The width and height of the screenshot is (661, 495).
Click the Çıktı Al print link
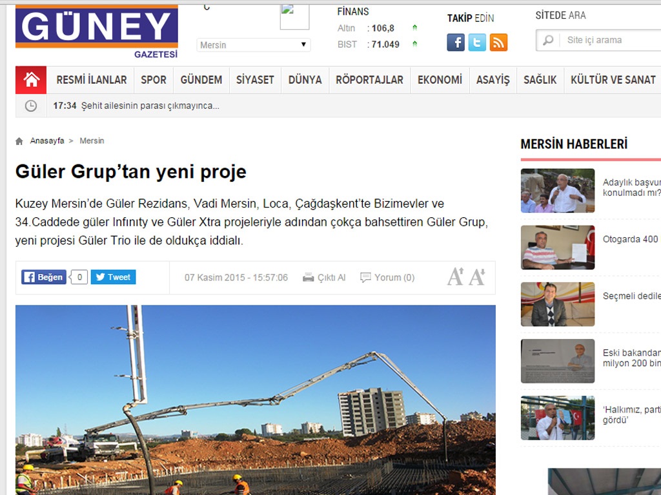tap(331, 277)
